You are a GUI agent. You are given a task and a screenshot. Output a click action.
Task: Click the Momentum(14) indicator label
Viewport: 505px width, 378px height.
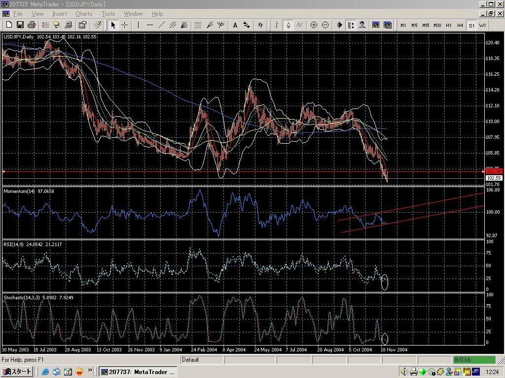pyautogui.click(x=19, y=191)
